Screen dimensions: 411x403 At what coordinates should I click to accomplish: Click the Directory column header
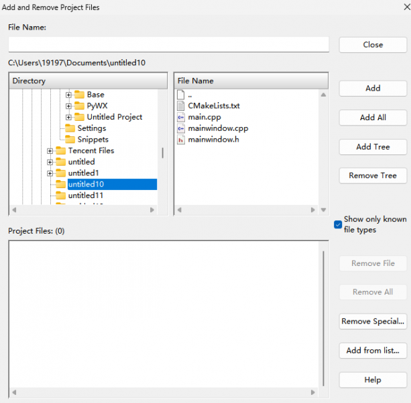89,81
